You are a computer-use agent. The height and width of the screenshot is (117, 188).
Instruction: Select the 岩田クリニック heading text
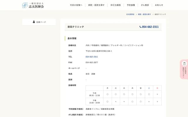click(76, 27)
